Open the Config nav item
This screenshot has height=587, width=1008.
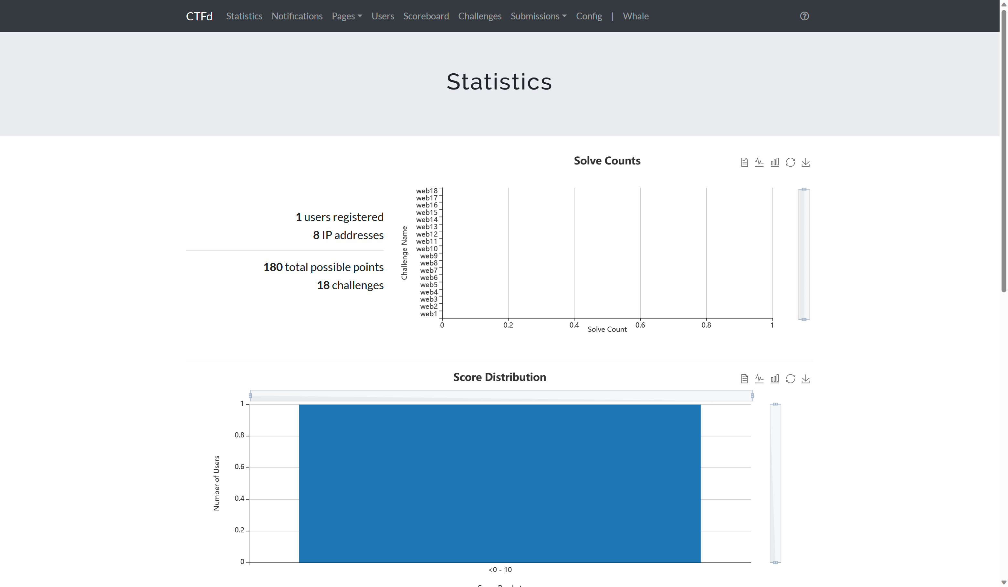click(589, 16)
